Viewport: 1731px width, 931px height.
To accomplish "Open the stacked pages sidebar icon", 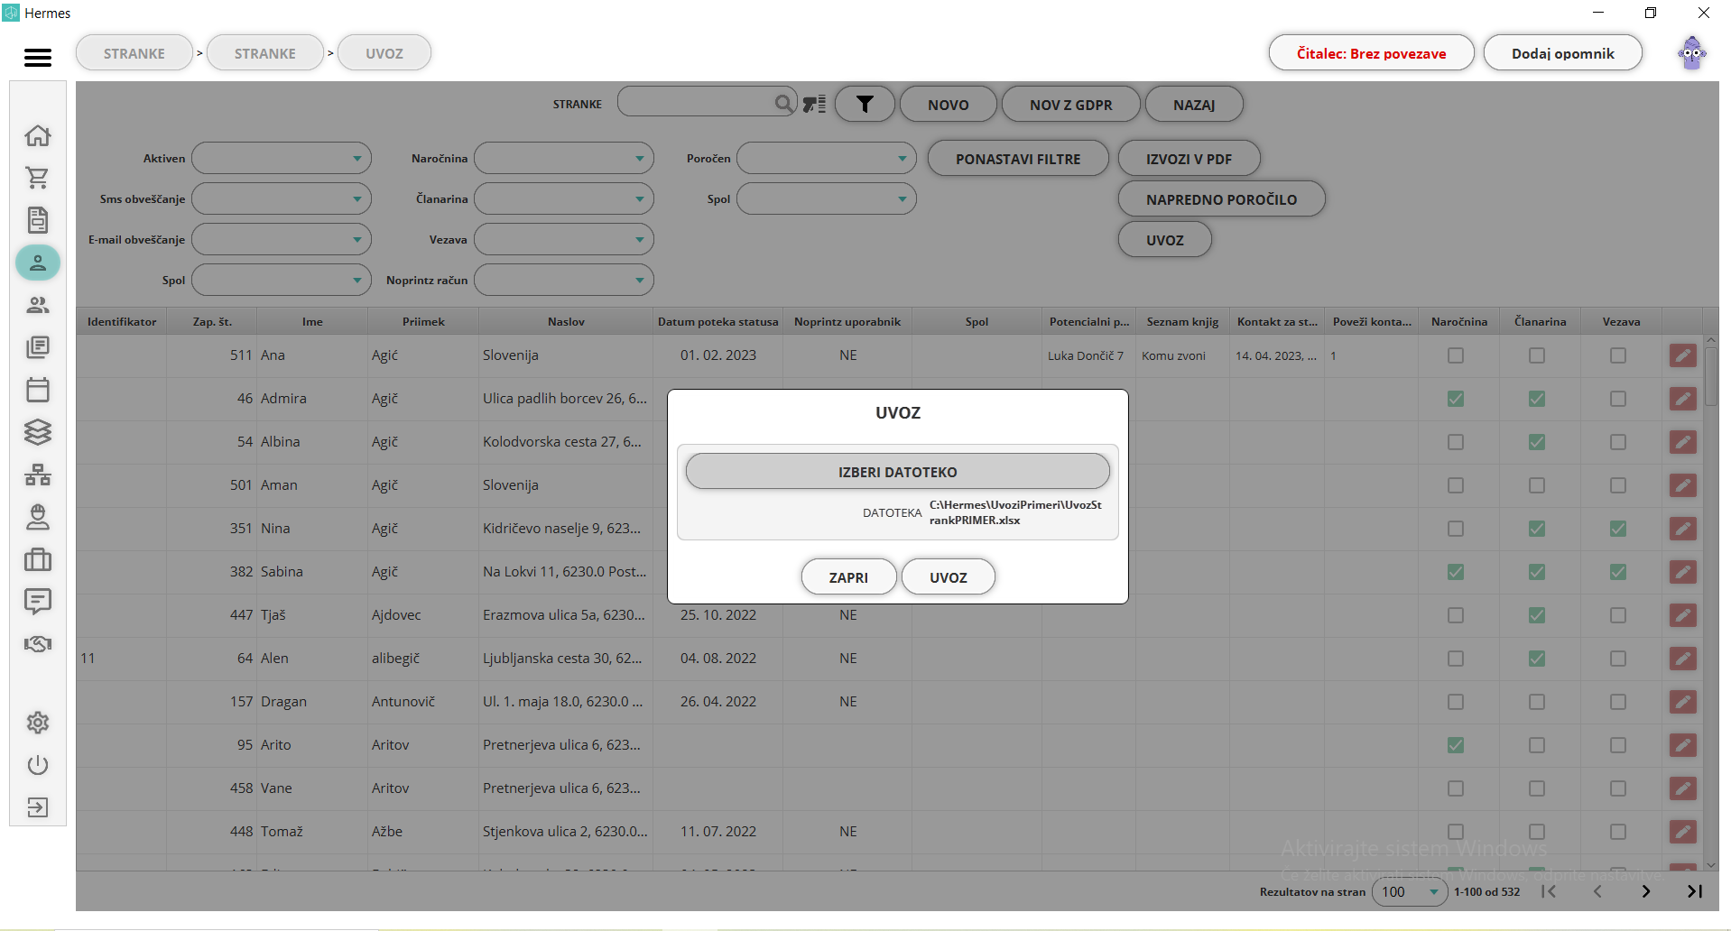I will 38,347.
